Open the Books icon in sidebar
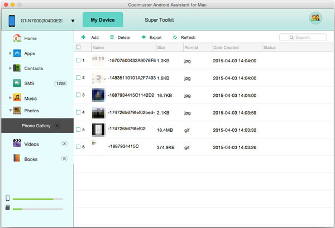This screenshot has height=228, width=335. coord(17,159)
